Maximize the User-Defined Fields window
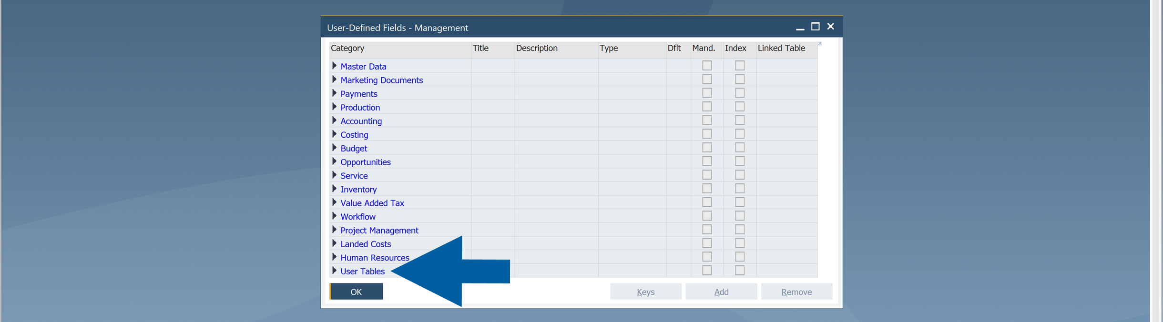1163x322 pixels. 816,26
